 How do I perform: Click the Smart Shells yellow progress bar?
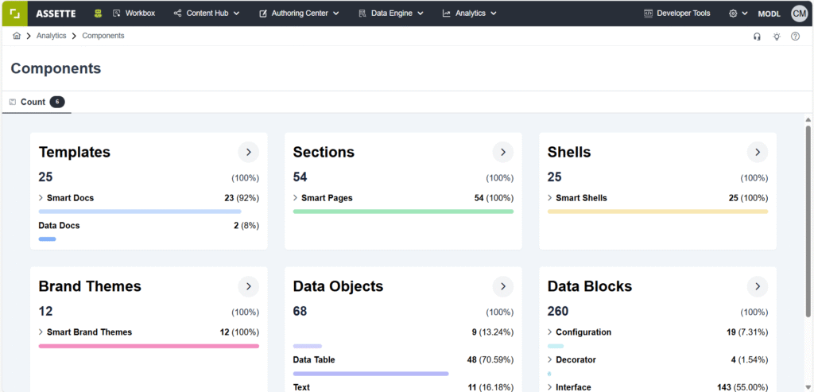click(x=657, y=212)
